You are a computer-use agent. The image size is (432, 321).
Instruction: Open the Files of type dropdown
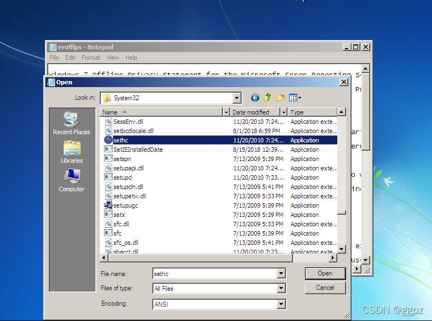(x=281, y=288)
